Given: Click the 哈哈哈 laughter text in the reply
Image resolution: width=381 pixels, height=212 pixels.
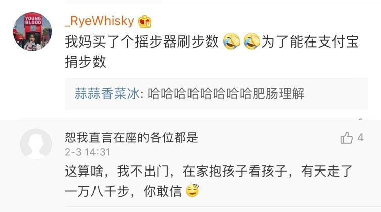Looking at the screenshot, I should pyautogui.click(x=200, y=94).
